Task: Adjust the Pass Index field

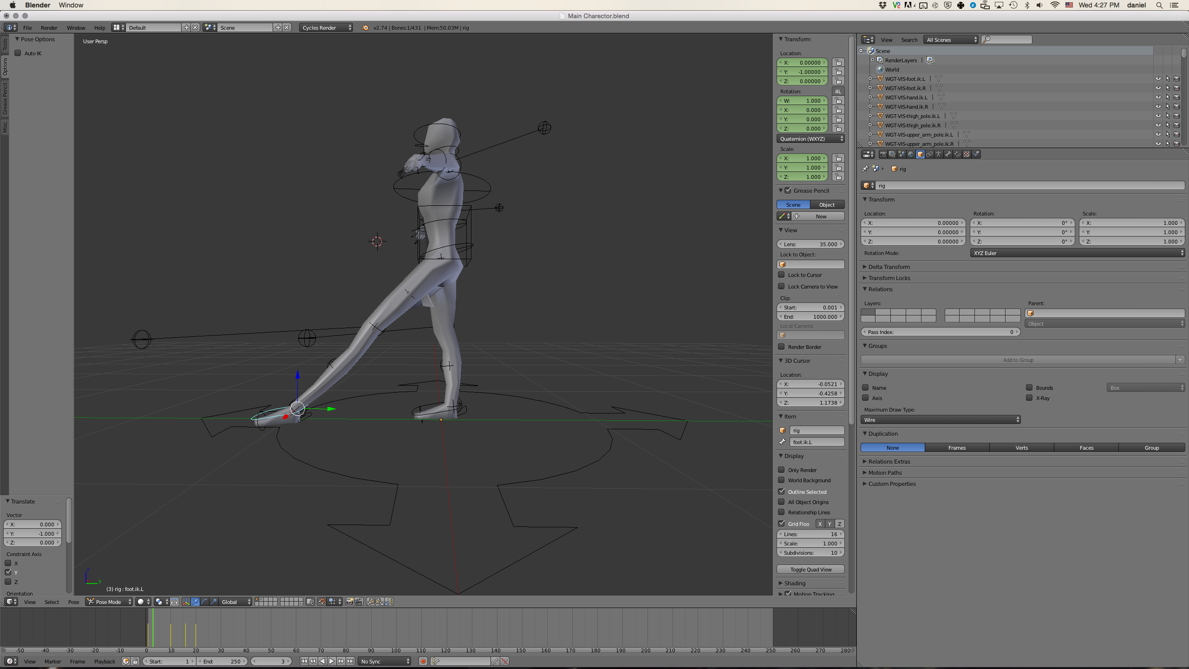Action: click(x=941, y=332)
